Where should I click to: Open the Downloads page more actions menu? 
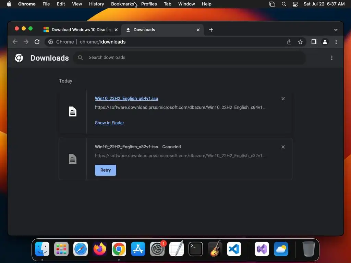(x=332, y=58)
